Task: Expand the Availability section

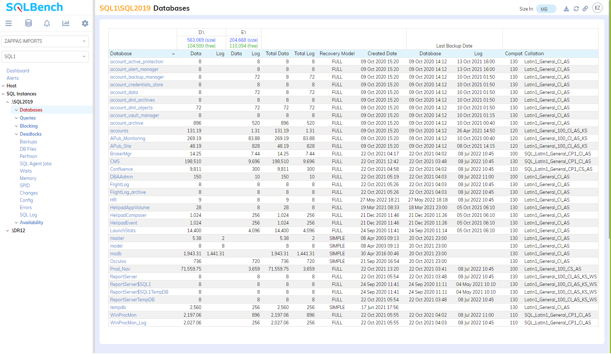Action: point(16,223)
